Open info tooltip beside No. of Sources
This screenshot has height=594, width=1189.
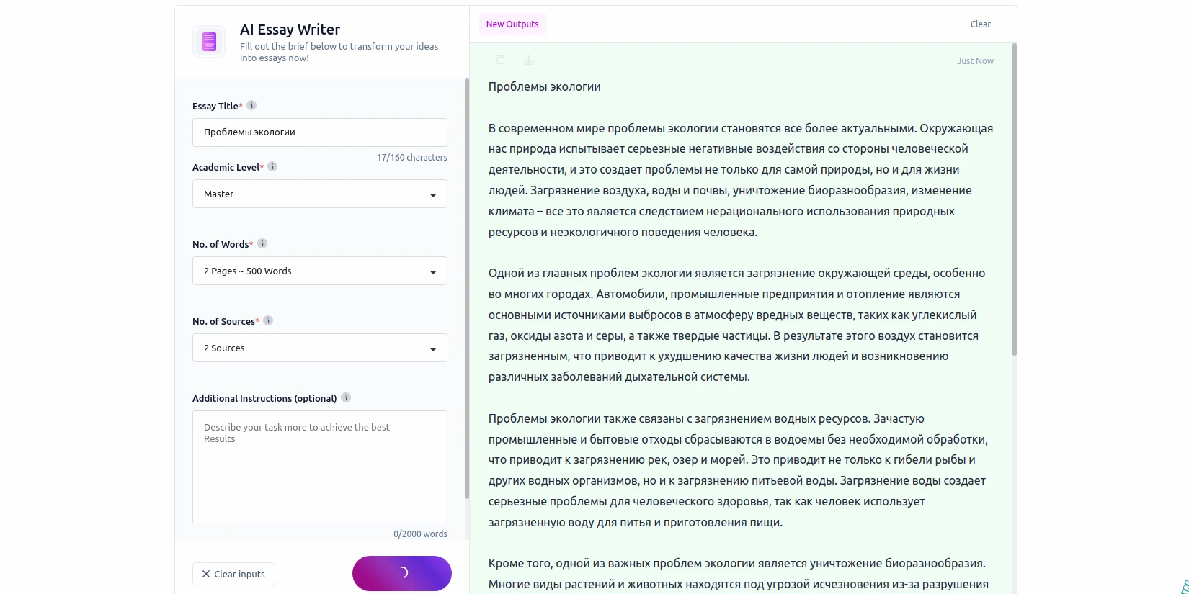pos(268,320)
